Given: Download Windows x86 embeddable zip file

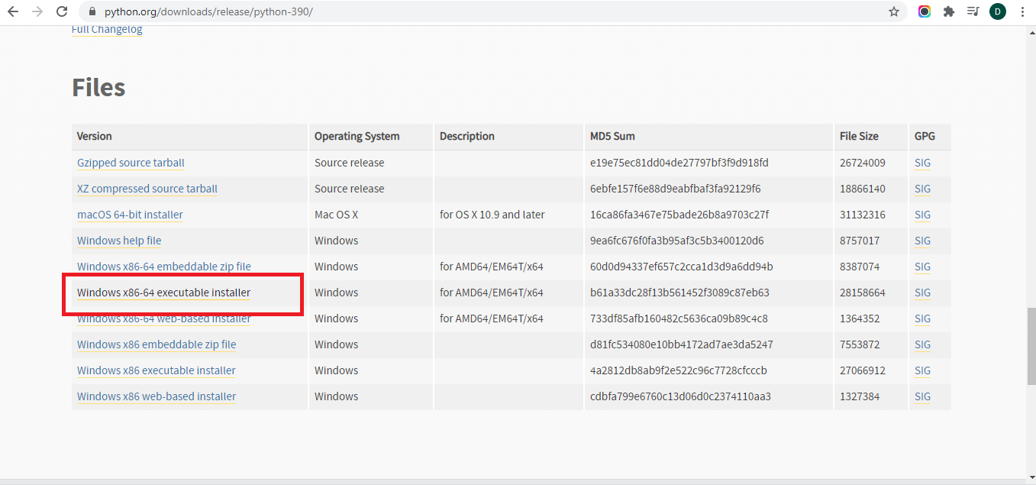Looking at the screenshot, I should tap(157, 344).
